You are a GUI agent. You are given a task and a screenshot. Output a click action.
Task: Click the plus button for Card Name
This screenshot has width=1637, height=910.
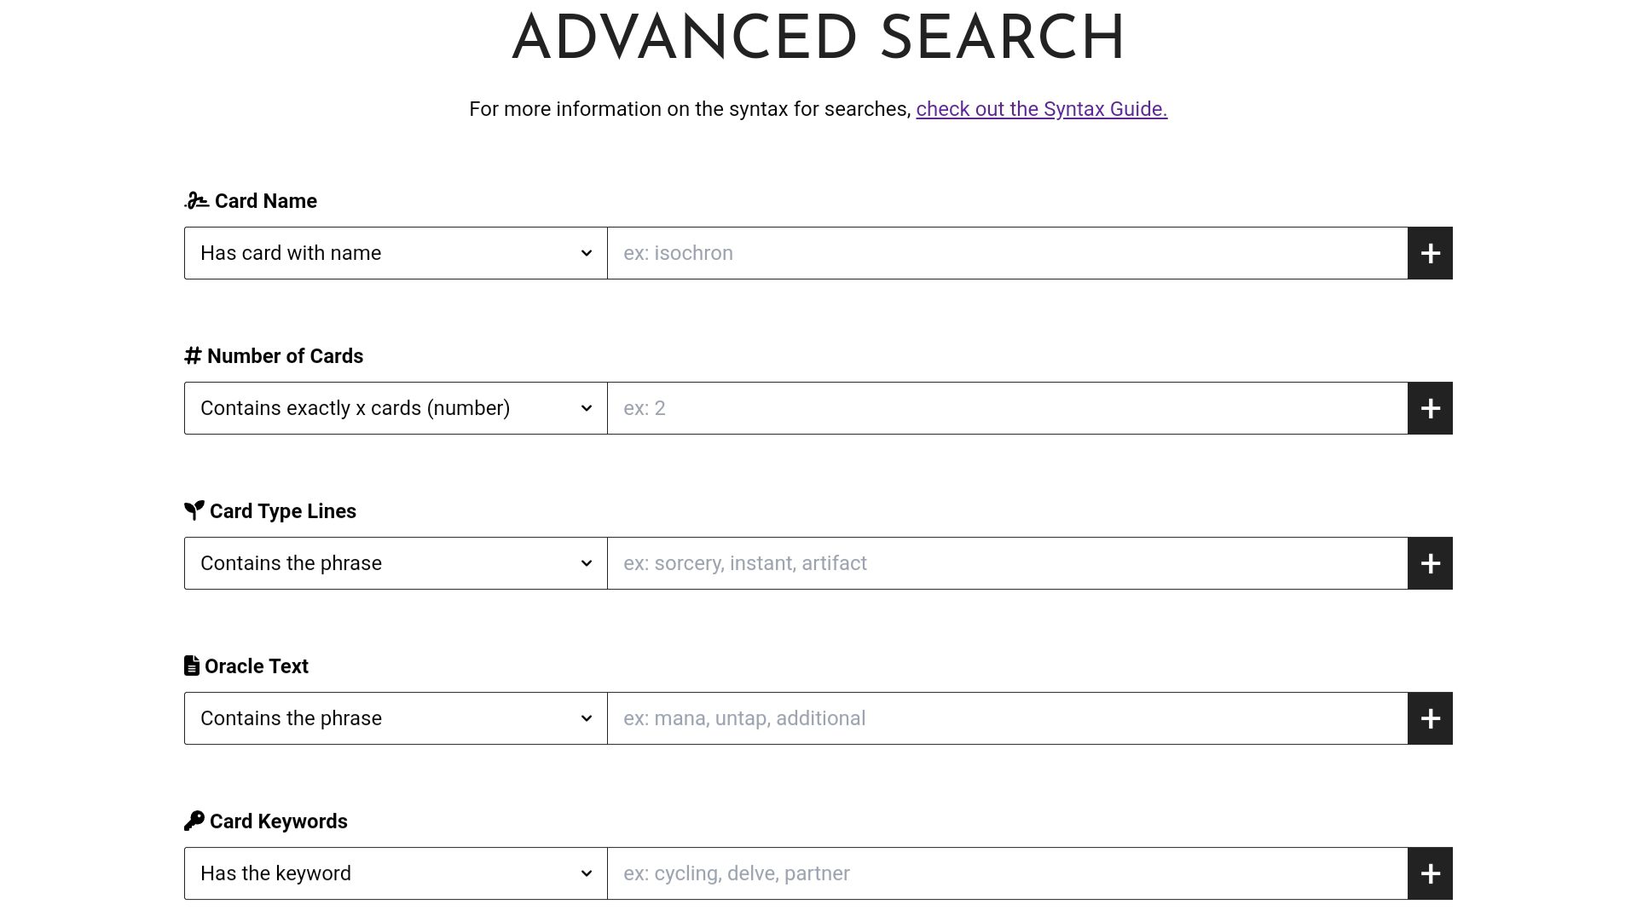click(x=1430, y=253)
